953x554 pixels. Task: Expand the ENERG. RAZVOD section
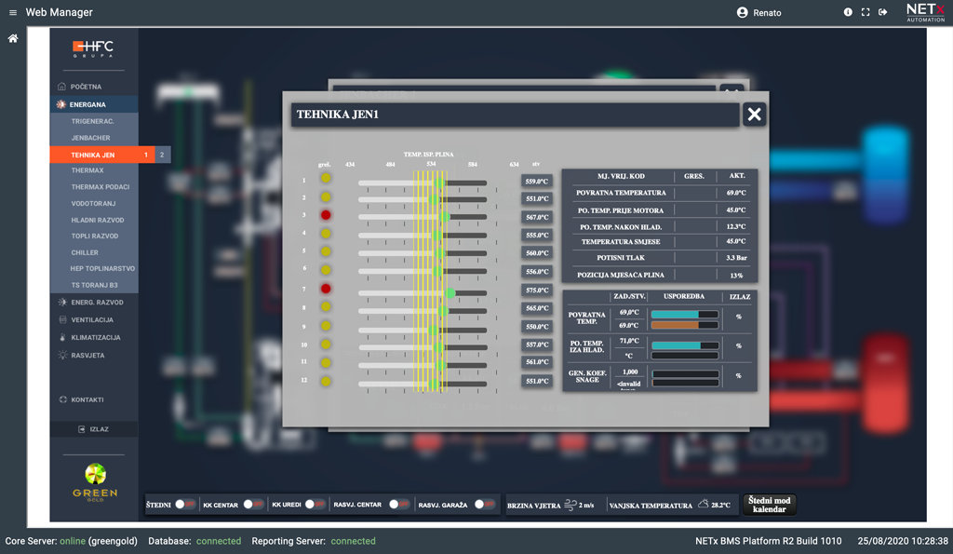[97, 303]
